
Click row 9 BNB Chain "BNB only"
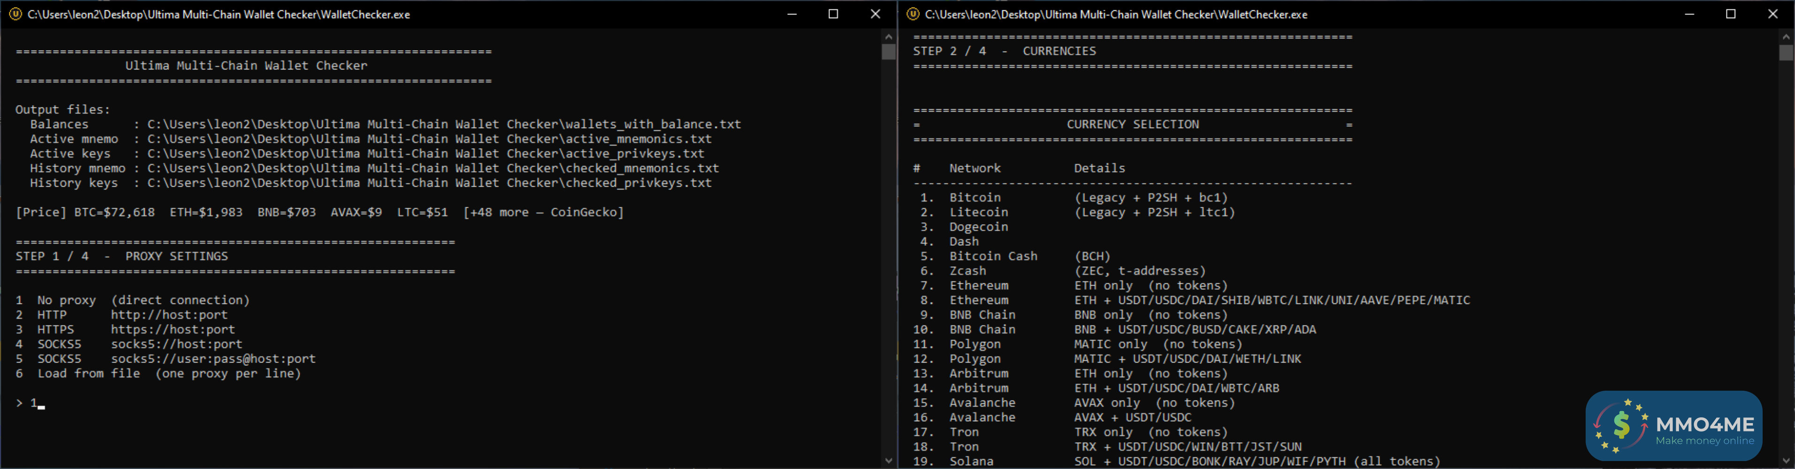point(1074,315)
